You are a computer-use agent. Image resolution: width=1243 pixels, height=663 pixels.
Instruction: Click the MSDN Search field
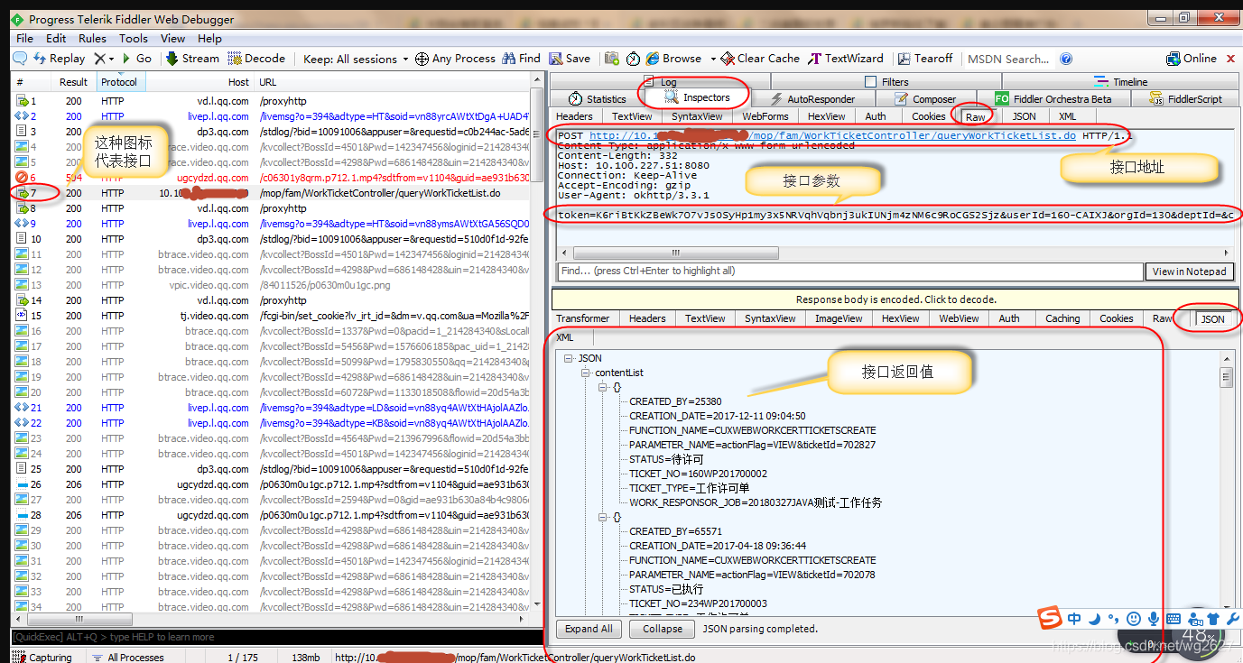pyautogui.click(x=1007, y=60)
